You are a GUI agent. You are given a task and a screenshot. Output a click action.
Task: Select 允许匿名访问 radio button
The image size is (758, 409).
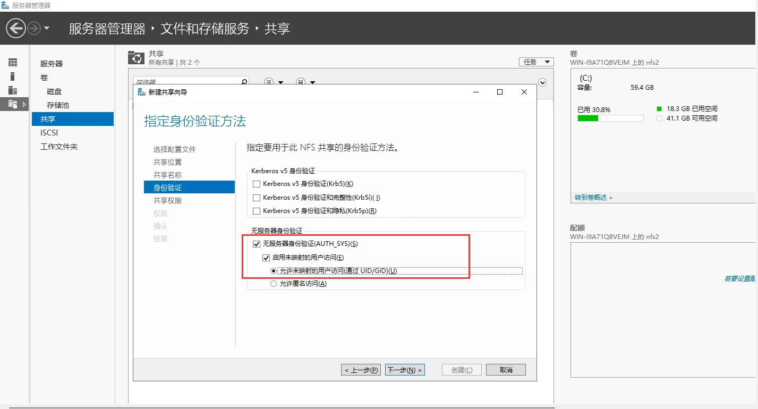pyautogui.click(x=274, y=284)
